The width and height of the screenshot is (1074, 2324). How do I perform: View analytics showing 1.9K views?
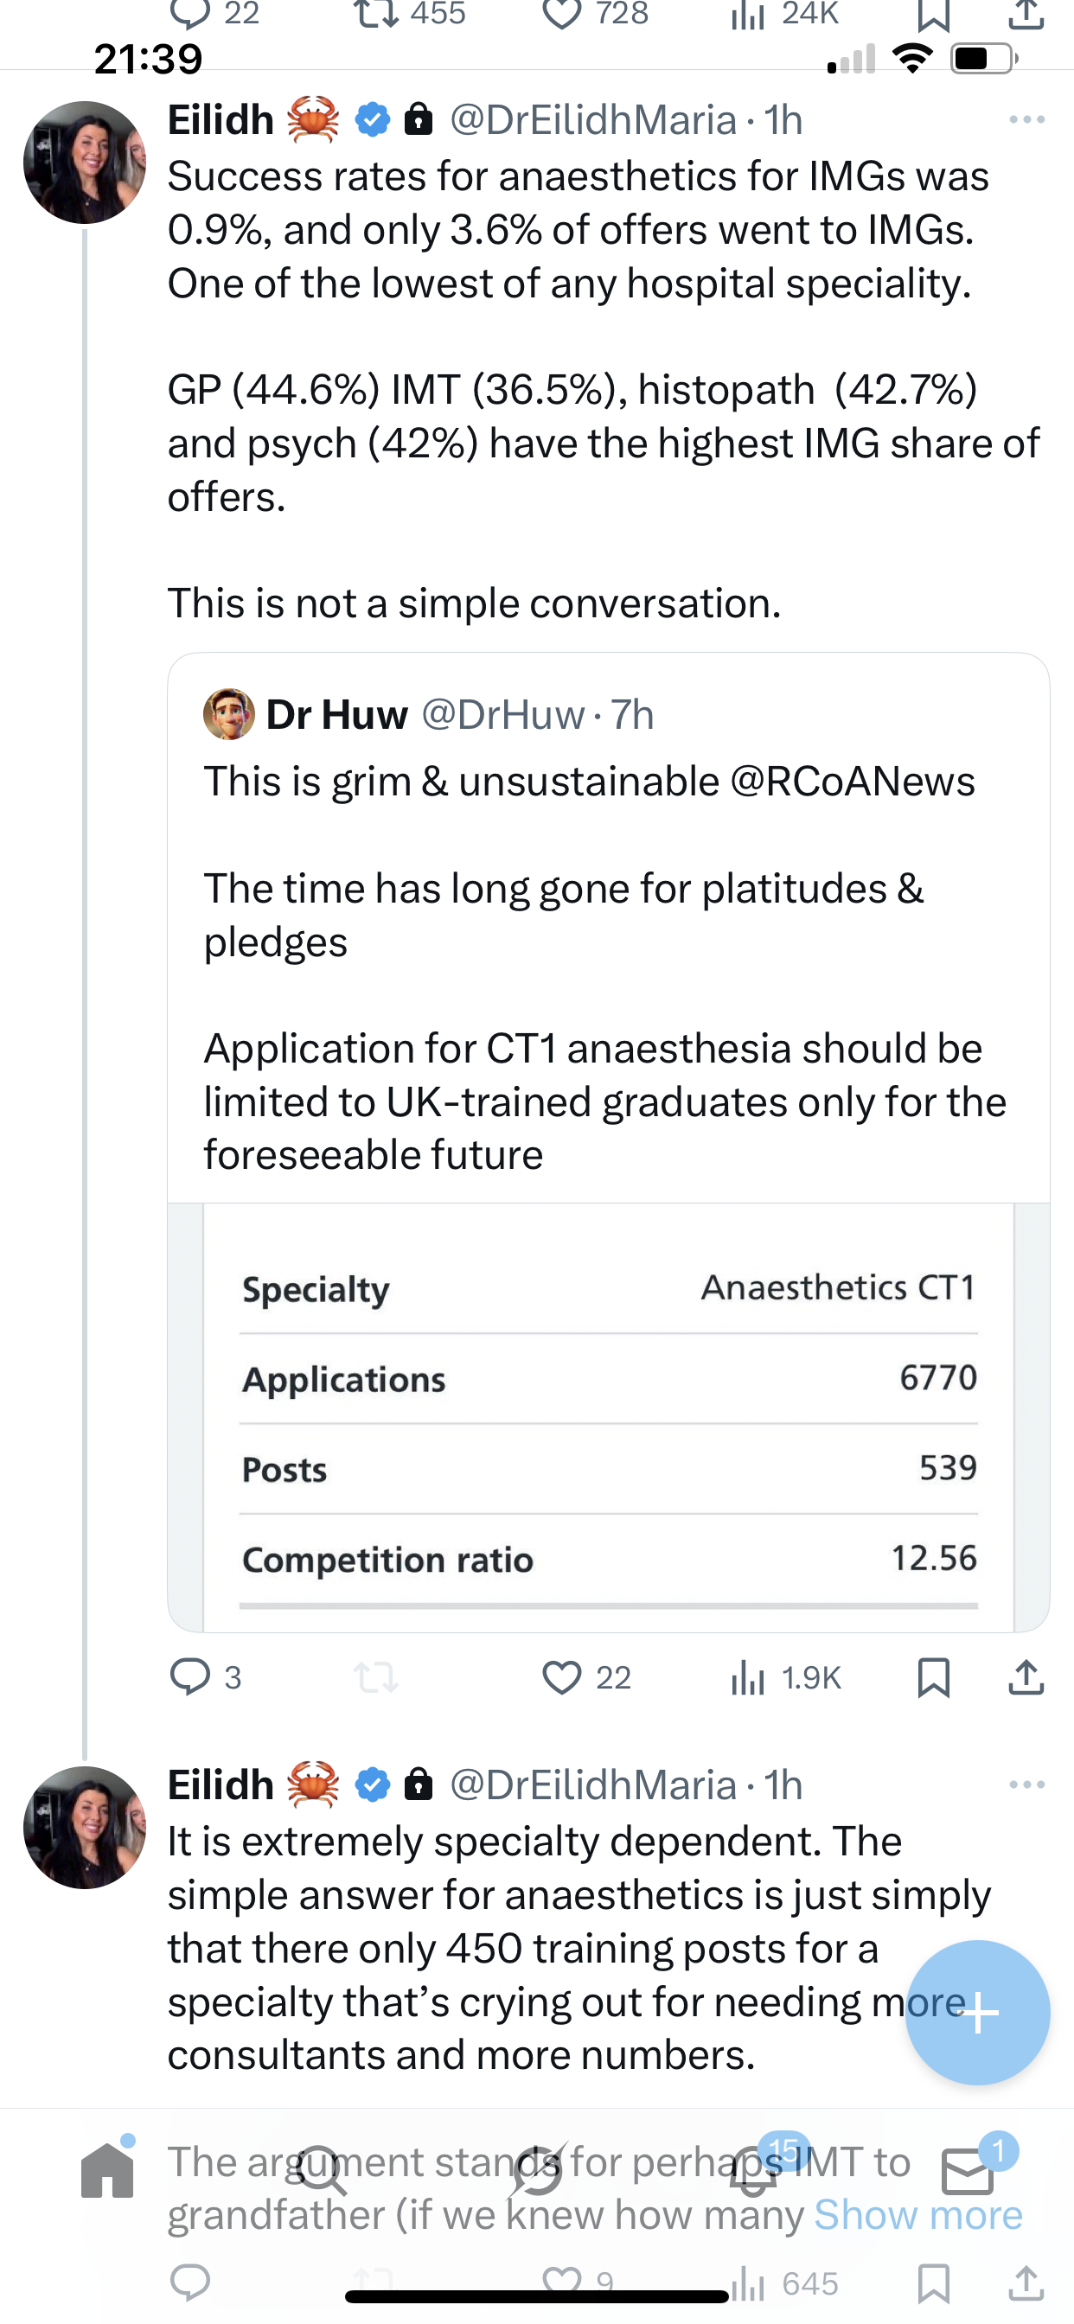(x=784, y=1677)
